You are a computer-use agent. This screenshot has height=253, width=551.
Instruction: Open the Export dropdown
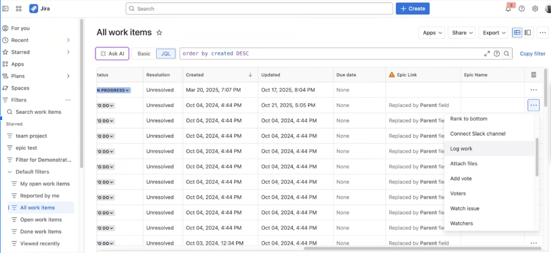coord(493,32)
